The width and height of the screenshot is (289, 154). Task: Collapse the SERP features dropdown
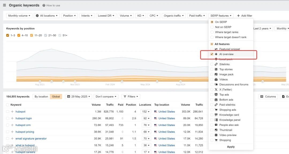coord(221,16)
